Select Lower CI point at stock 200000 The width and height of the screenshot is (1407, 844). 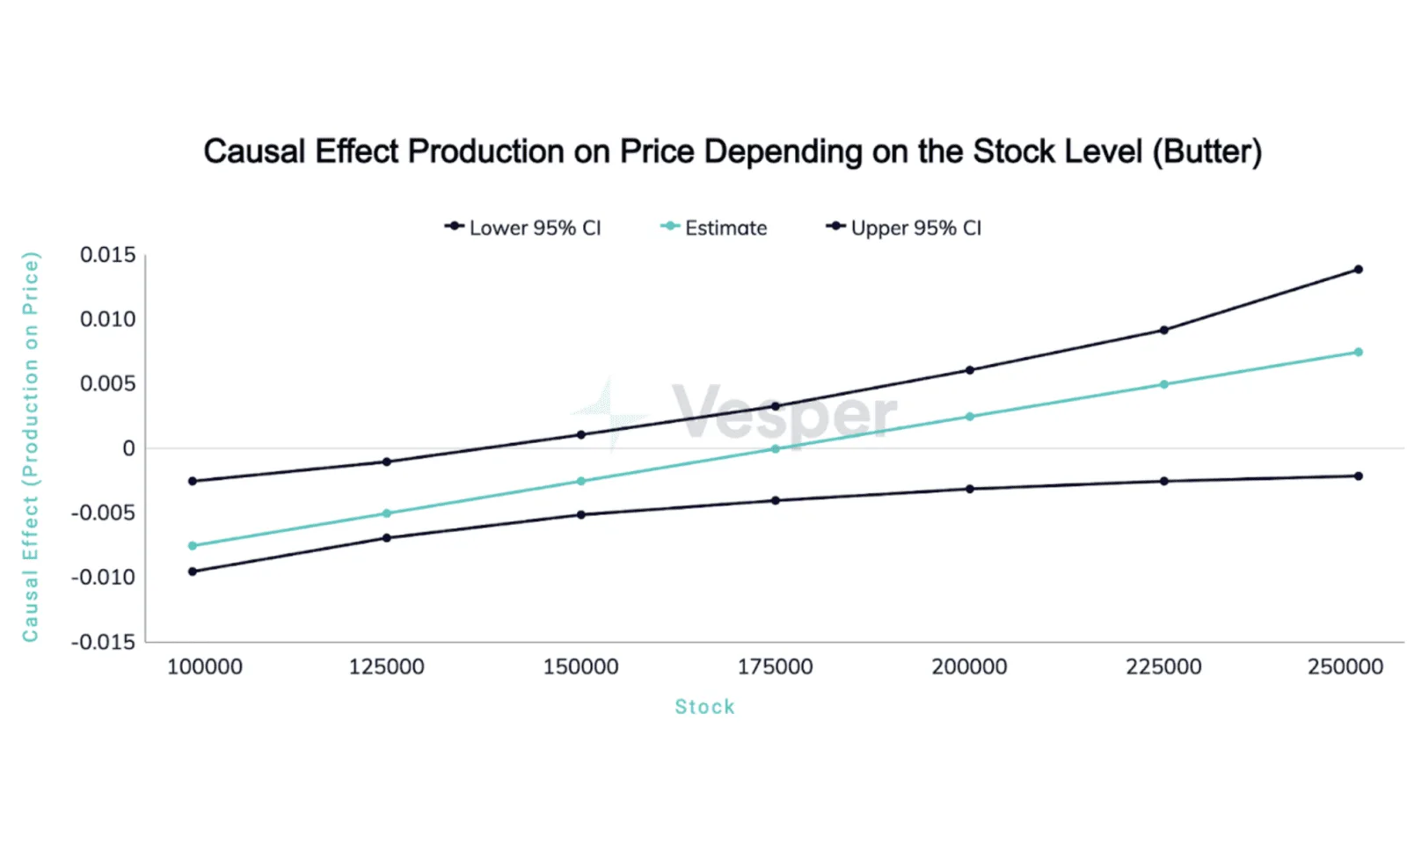(970, 489)
